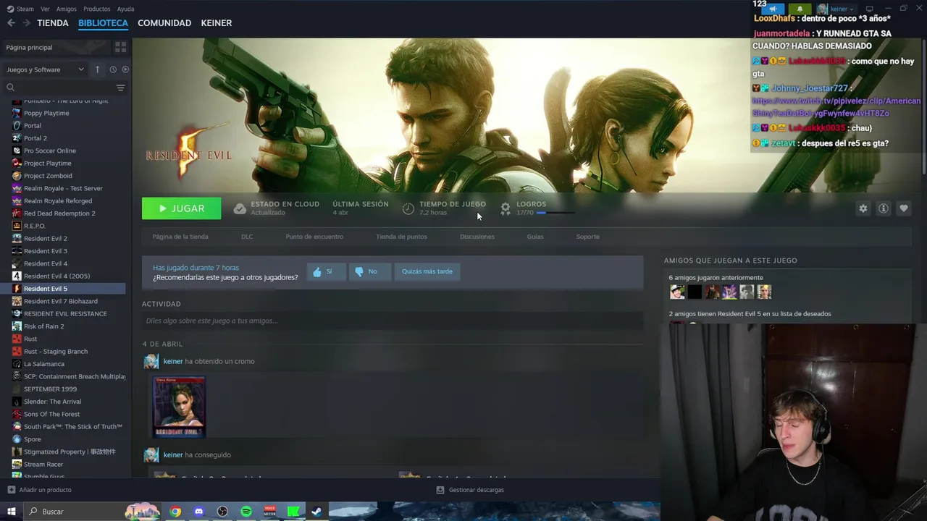The image size is (927, 521).
Task: Click the library search field
Action: (59, 88)
